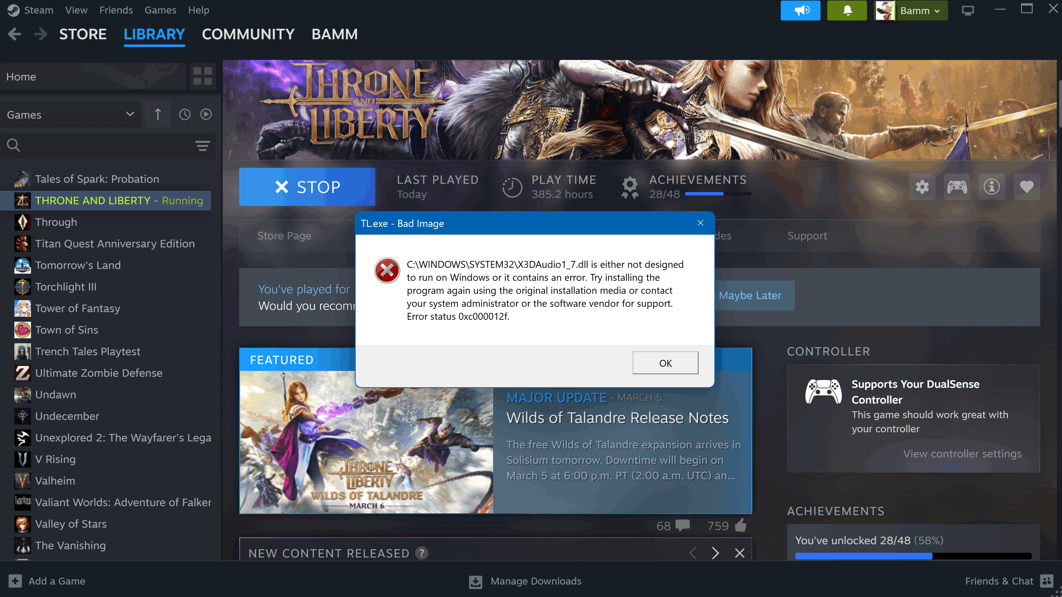Filter by recent activity clock icon
The width and height of the screenshot is (1062, 597).
click(184, 114)
